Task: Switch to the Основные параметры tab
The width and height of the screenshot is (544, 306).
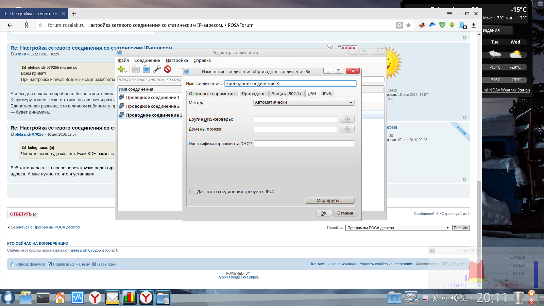Action: click(x=212, y=93)
